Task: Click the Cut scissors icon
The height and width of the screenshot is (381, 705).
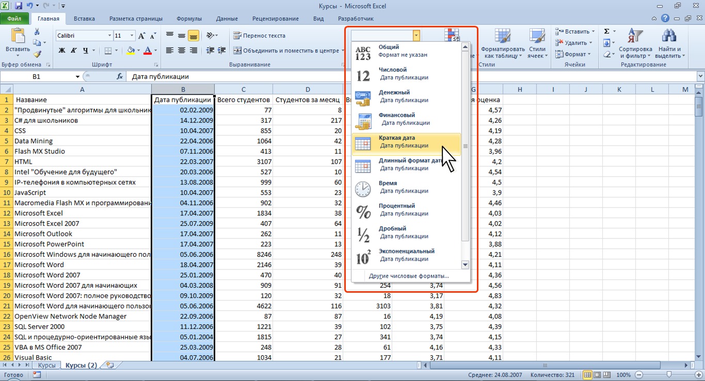Action: click(37, 33)
